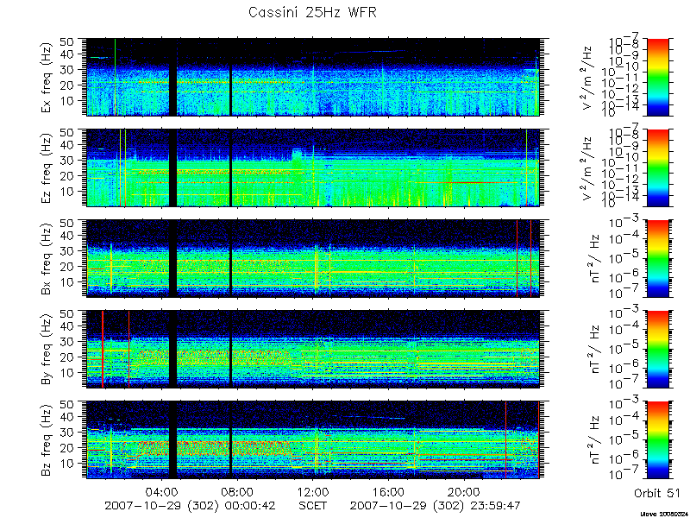Screen dimensions: 690x518
Task: Click the 16:00 time axis tick label
Action: tap(389, 491)
